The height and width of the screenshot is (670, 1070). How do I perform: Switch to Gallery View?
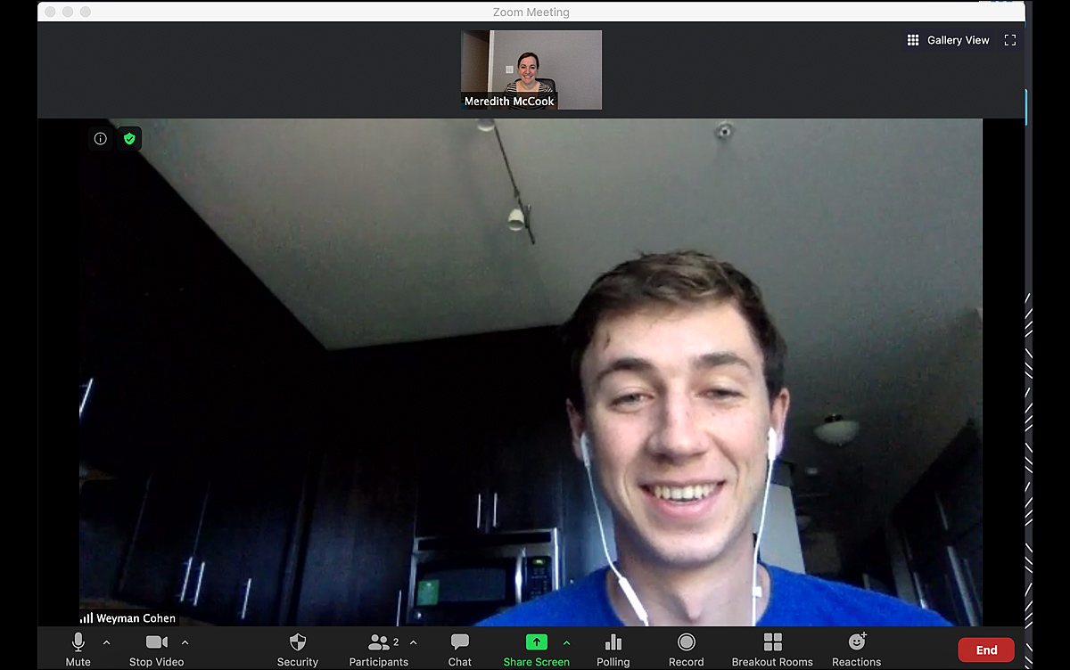(948, 40)
